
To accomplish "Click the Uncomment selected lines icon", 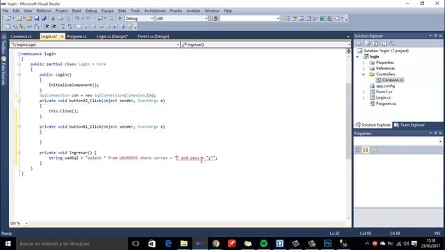I will (70, 26).
